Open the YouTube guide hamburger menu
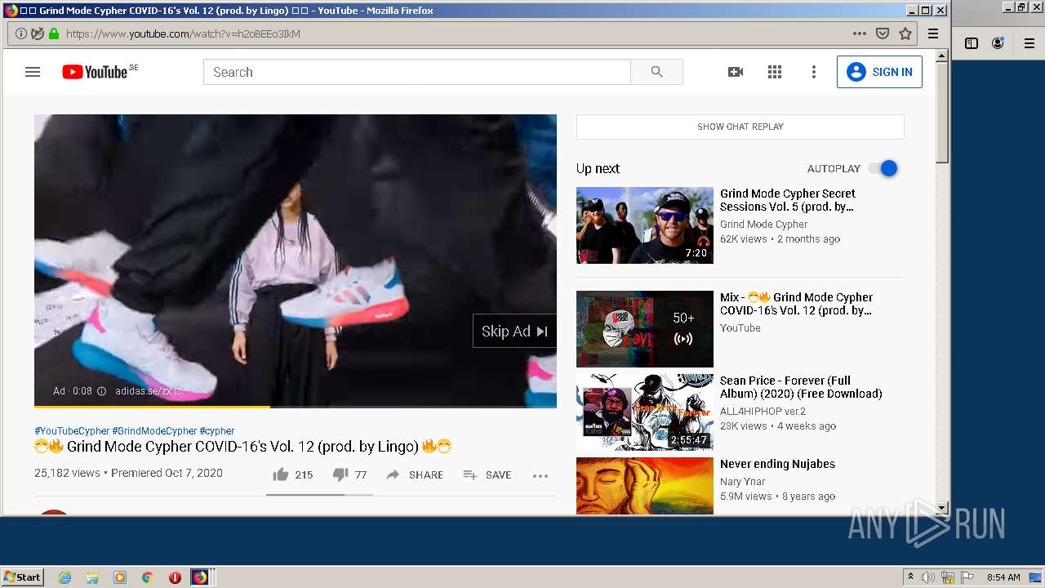This screenshot has width=1045, height=588. [x=33, y=72]
